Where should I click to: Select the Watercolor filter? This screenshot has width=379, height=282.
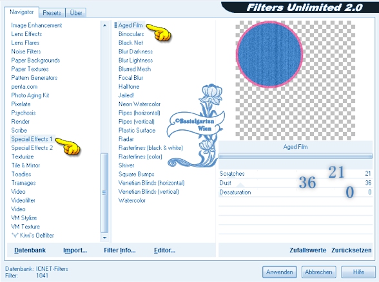point(132,200)
